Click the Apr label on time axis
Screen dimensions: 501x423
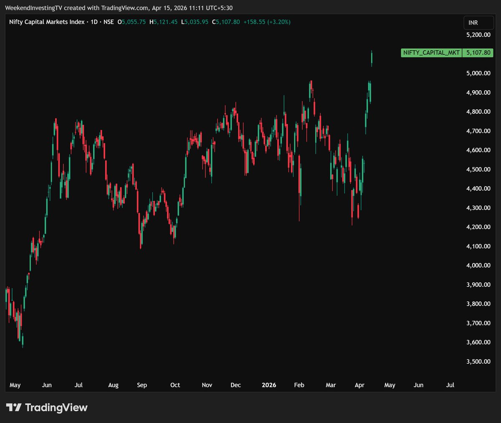(x=359, y=385)
